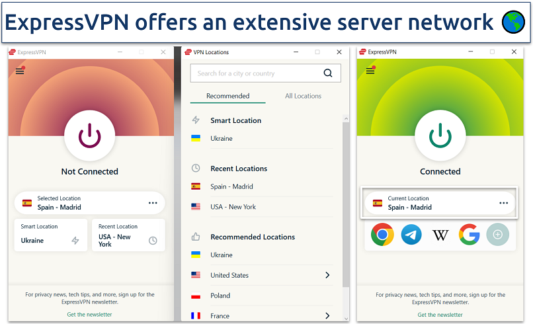Click Spain flag in Selected Location

pos(27,203)
